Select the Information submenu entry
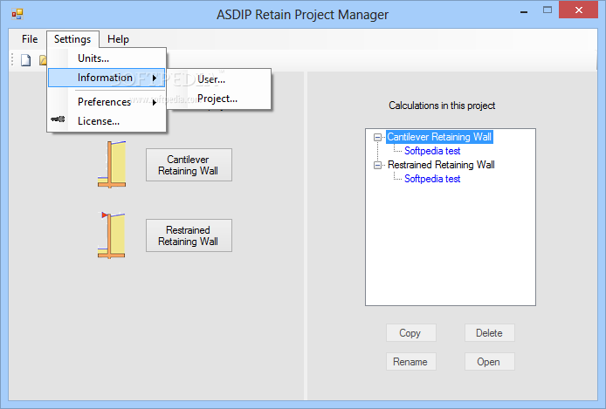 (107, 78)
